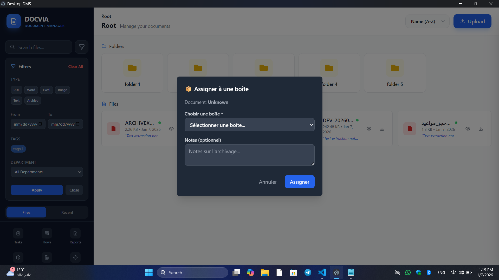The image size is (499, 280).
Task: Click the DEV-20260 file name
Action: tap(338, 120)
